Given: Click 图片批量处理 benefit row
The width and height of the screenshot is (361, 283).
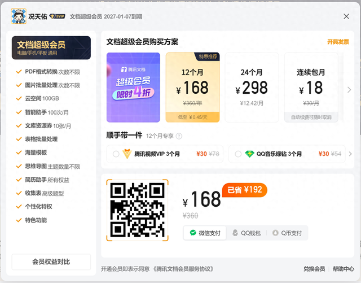Looking at the screenshot, I should (x=48, y=85).
